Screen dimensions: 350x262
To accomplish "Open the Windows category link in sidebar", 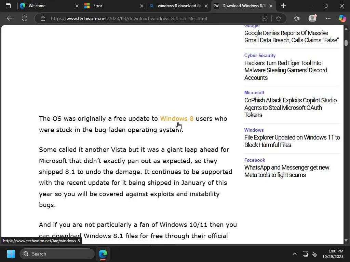I will pos(254,130).
